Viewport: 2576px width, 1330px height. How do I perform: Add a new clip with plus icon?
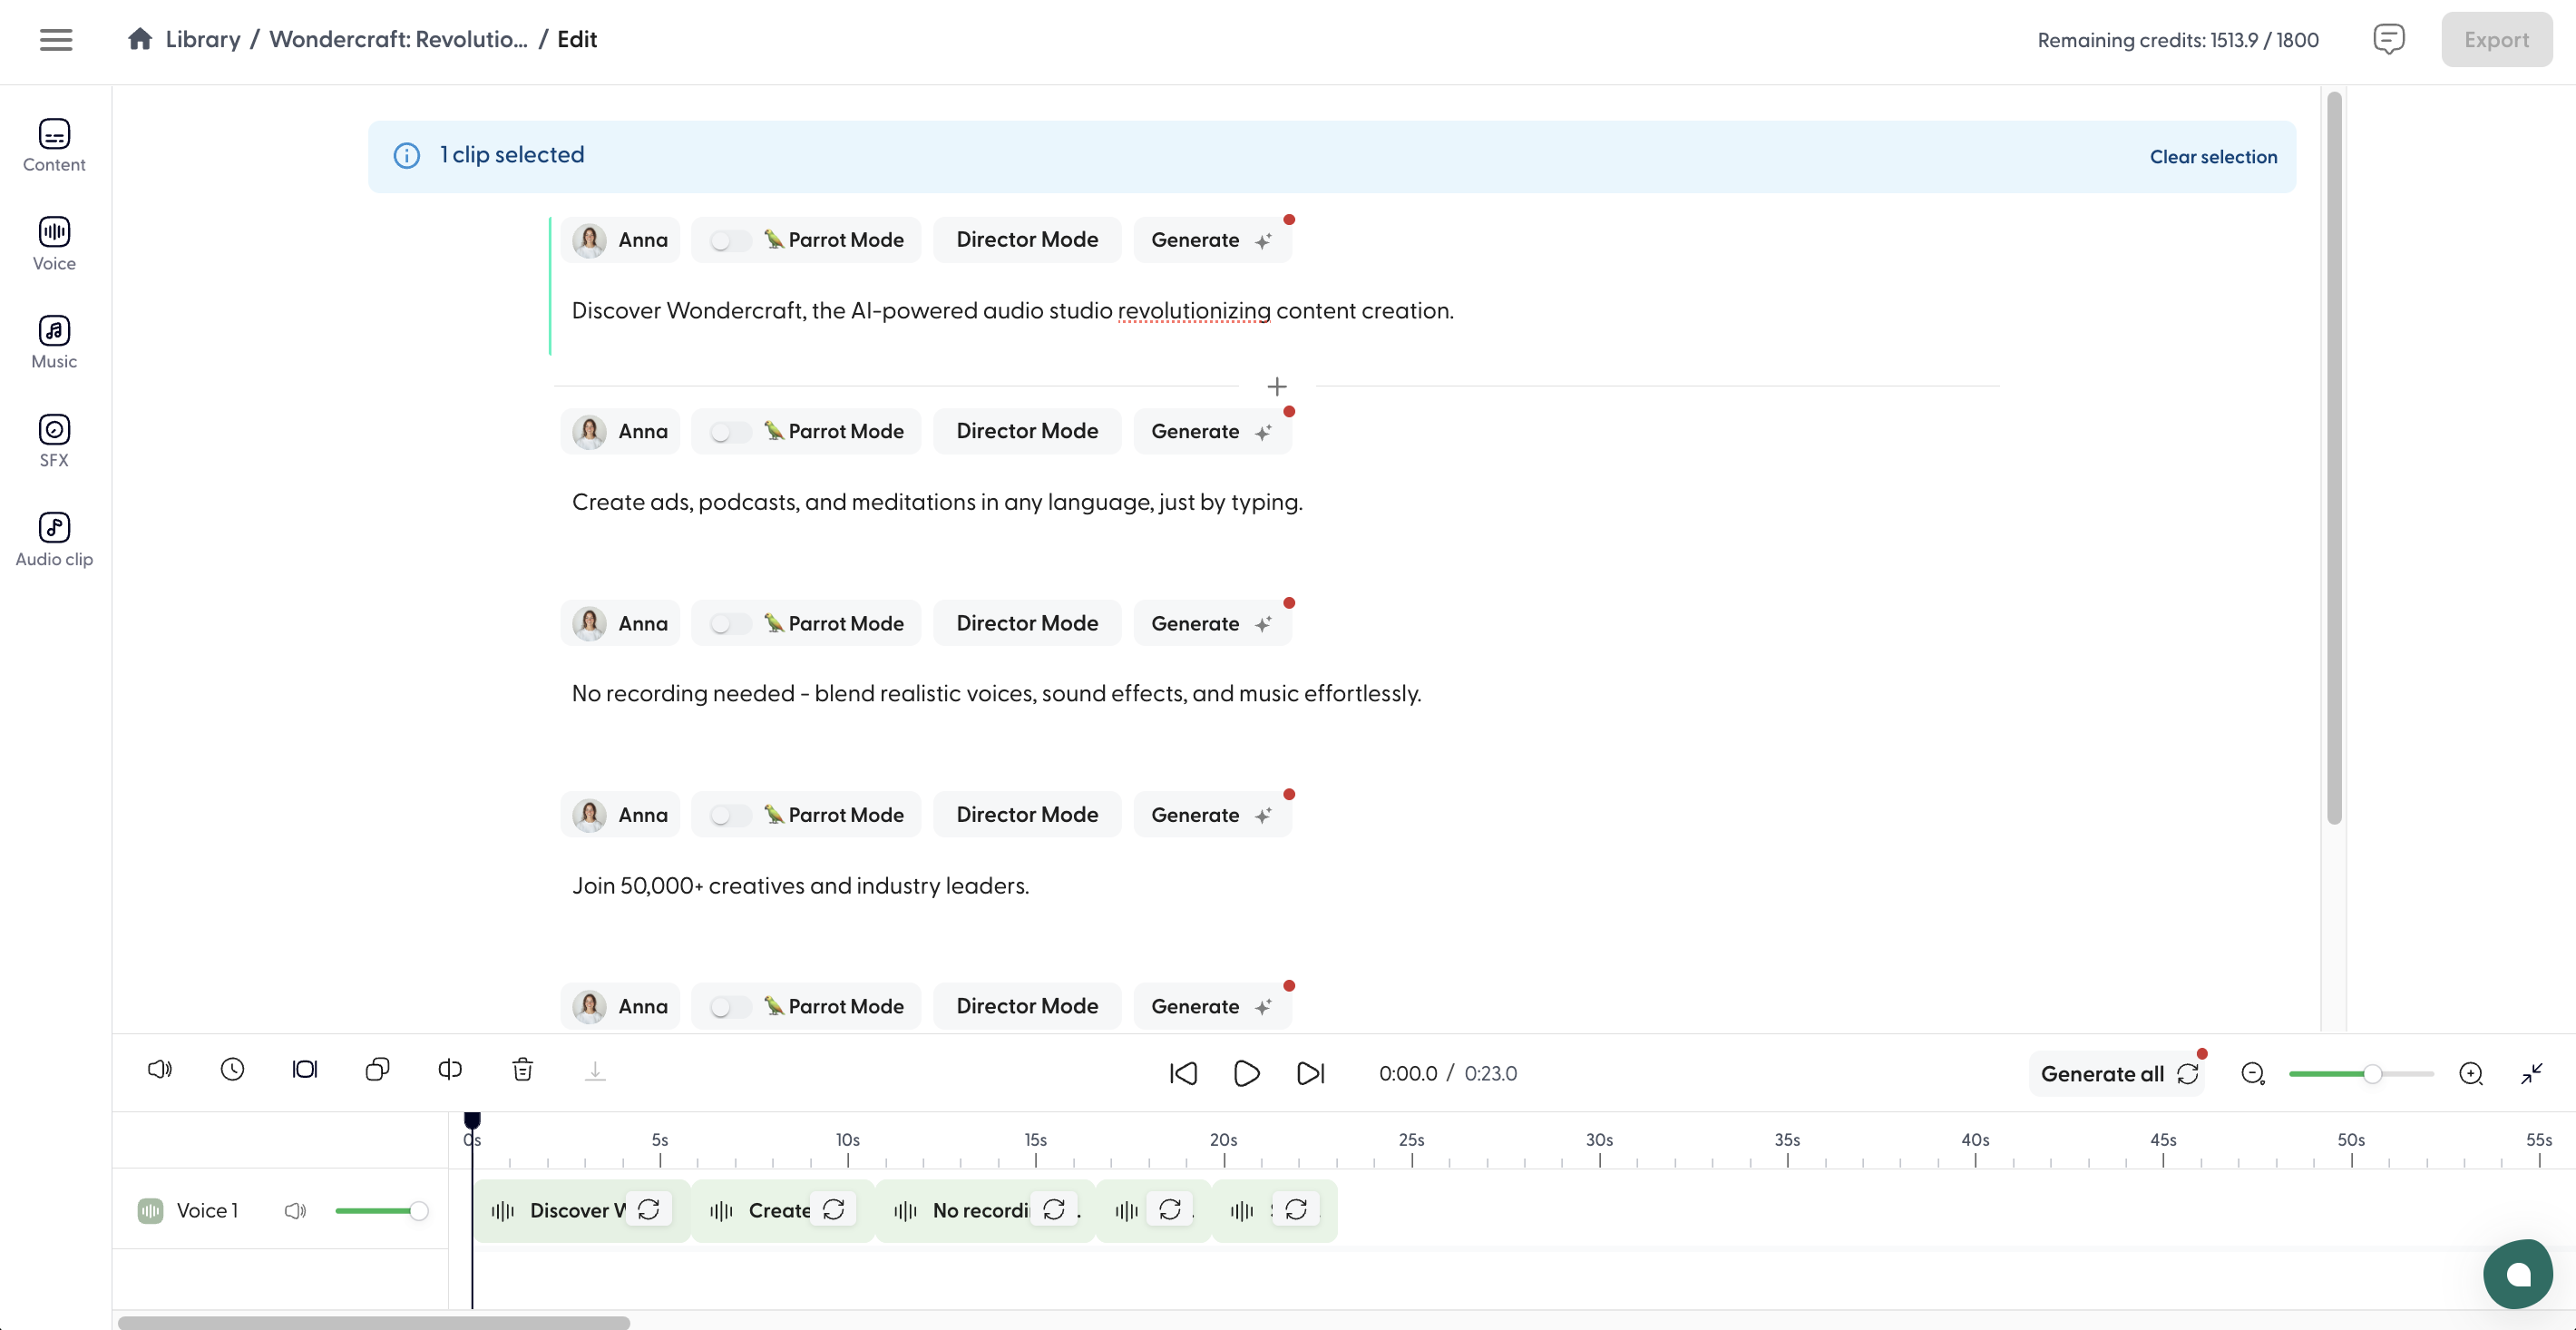1277,387
